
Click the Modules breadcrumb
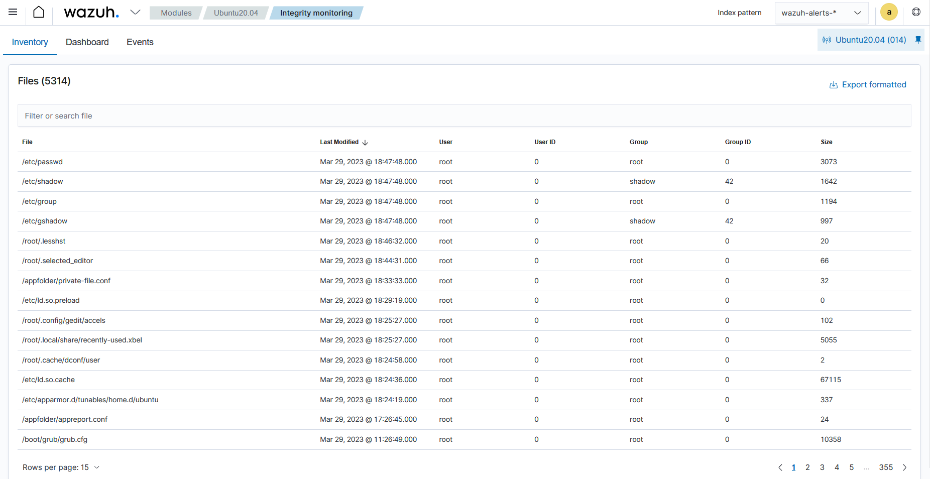(x=176, y=13)
